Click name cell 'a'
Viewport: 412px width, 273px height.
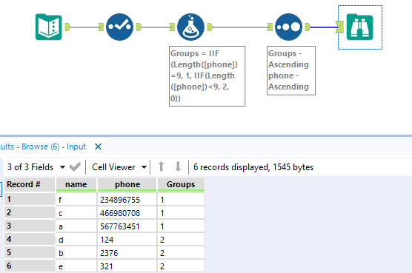pos(76,226)
